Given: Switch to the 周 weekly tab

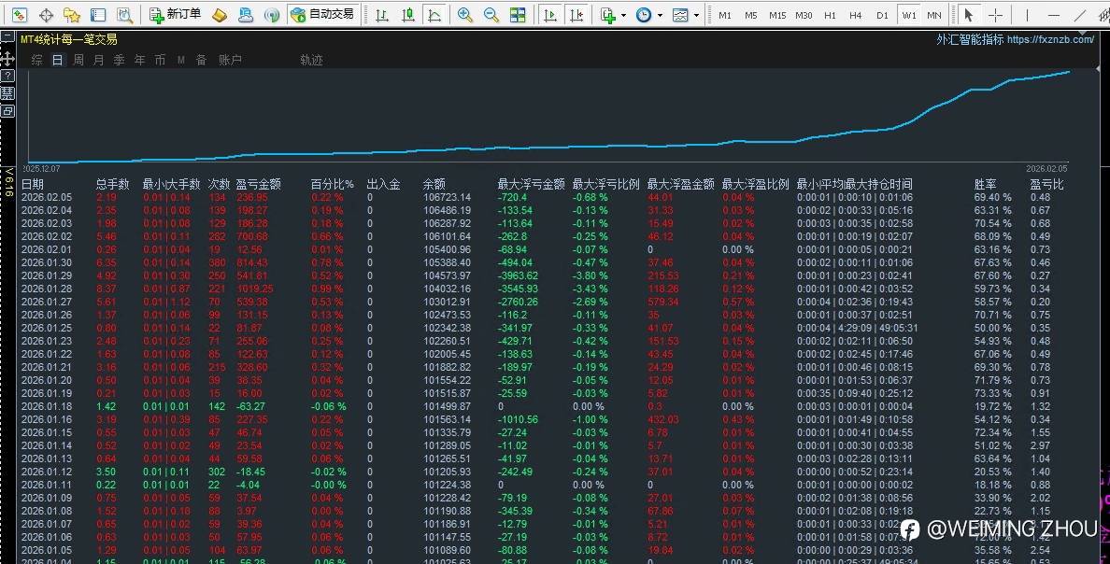Looking at the screenshot, I should (78, 60).
